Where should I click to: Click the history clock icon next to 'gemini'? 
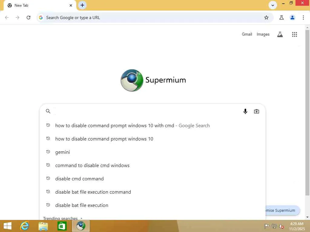(48, 152)
